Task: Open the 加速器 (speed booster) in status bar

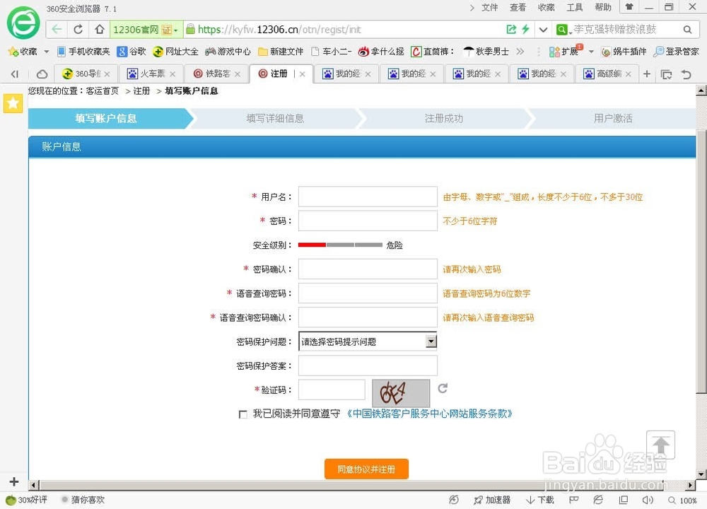Action: [492, 500]
